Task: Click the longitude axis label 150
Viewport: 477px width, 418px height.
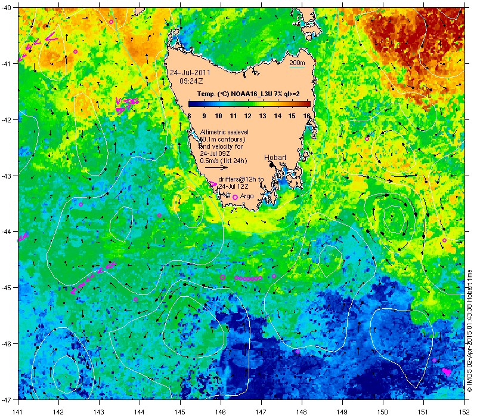Action: 383,412
